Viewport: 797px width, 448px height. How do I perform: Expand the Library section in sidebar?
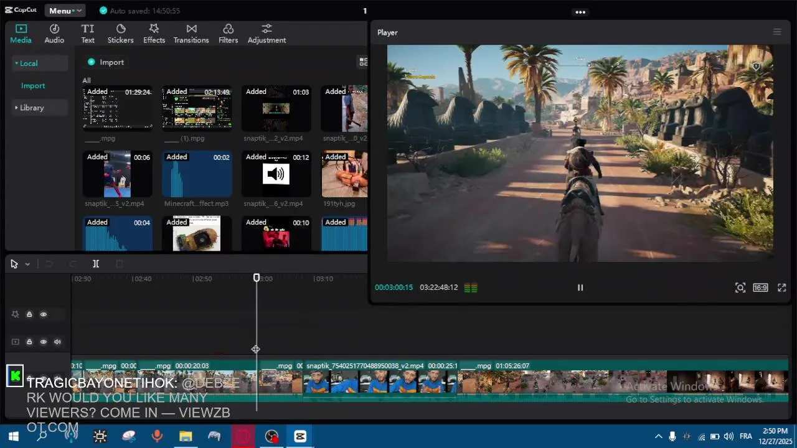[x=40, y=108]
